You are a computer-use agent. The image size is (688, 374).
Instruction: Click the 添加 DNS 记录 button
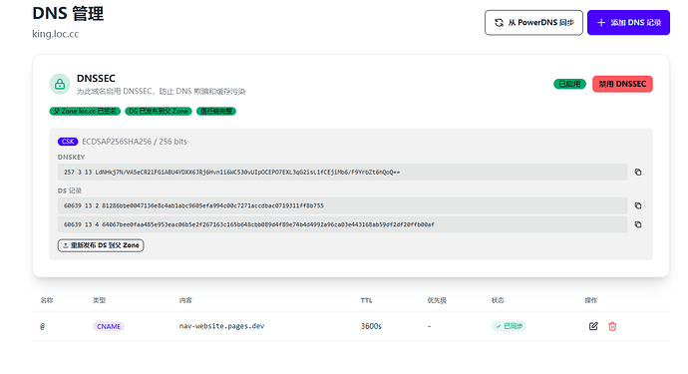(x=628, y=22)
